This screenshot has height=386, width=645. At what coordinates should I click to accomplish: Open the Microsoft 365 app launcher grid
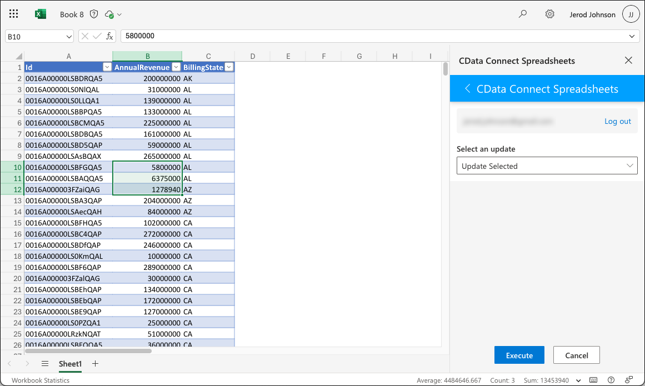pos(14,14)
